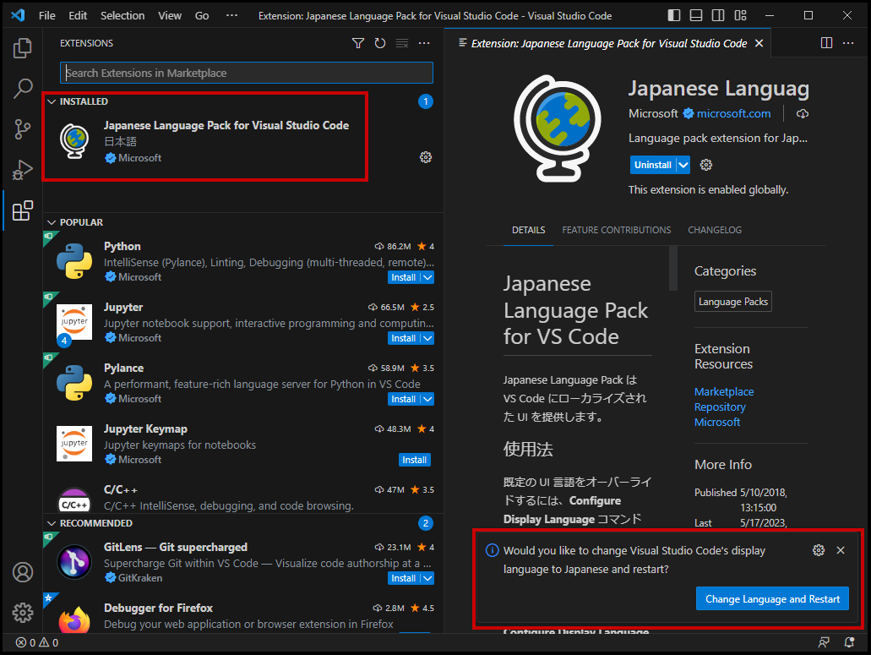Click the filter extensions funnel icon

[x=358, y=43]
